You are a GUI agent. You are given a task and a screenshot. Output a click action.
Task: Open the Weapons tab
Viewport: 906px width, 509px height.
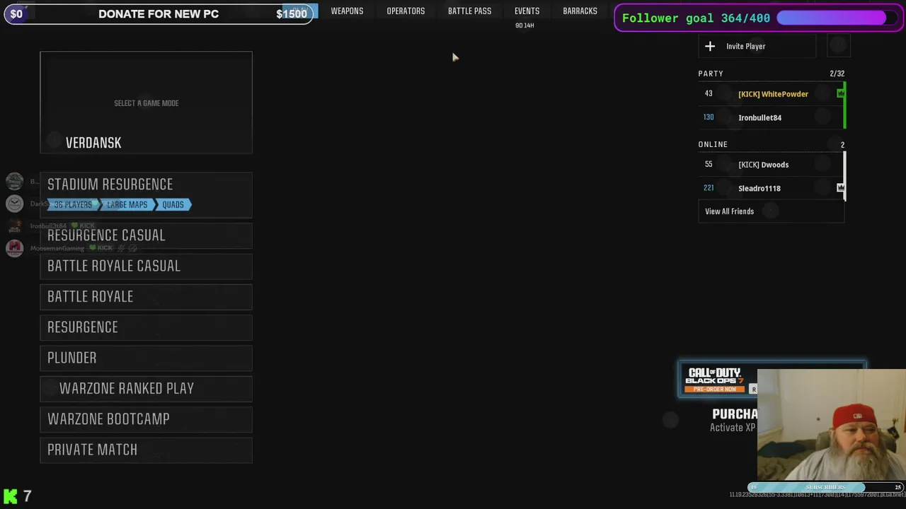(347, 11)
